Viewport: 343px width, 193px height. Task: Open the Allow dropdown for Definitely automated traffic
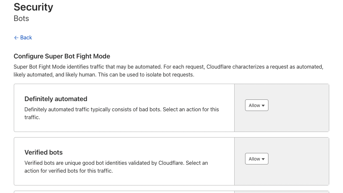pos(257,105)
